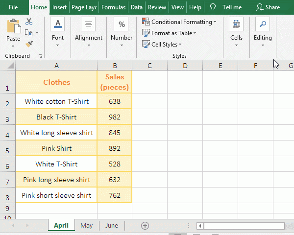Click the Format Painter brush icon
The height and width of the screenshot is (235, 294).
coord(29,44)
